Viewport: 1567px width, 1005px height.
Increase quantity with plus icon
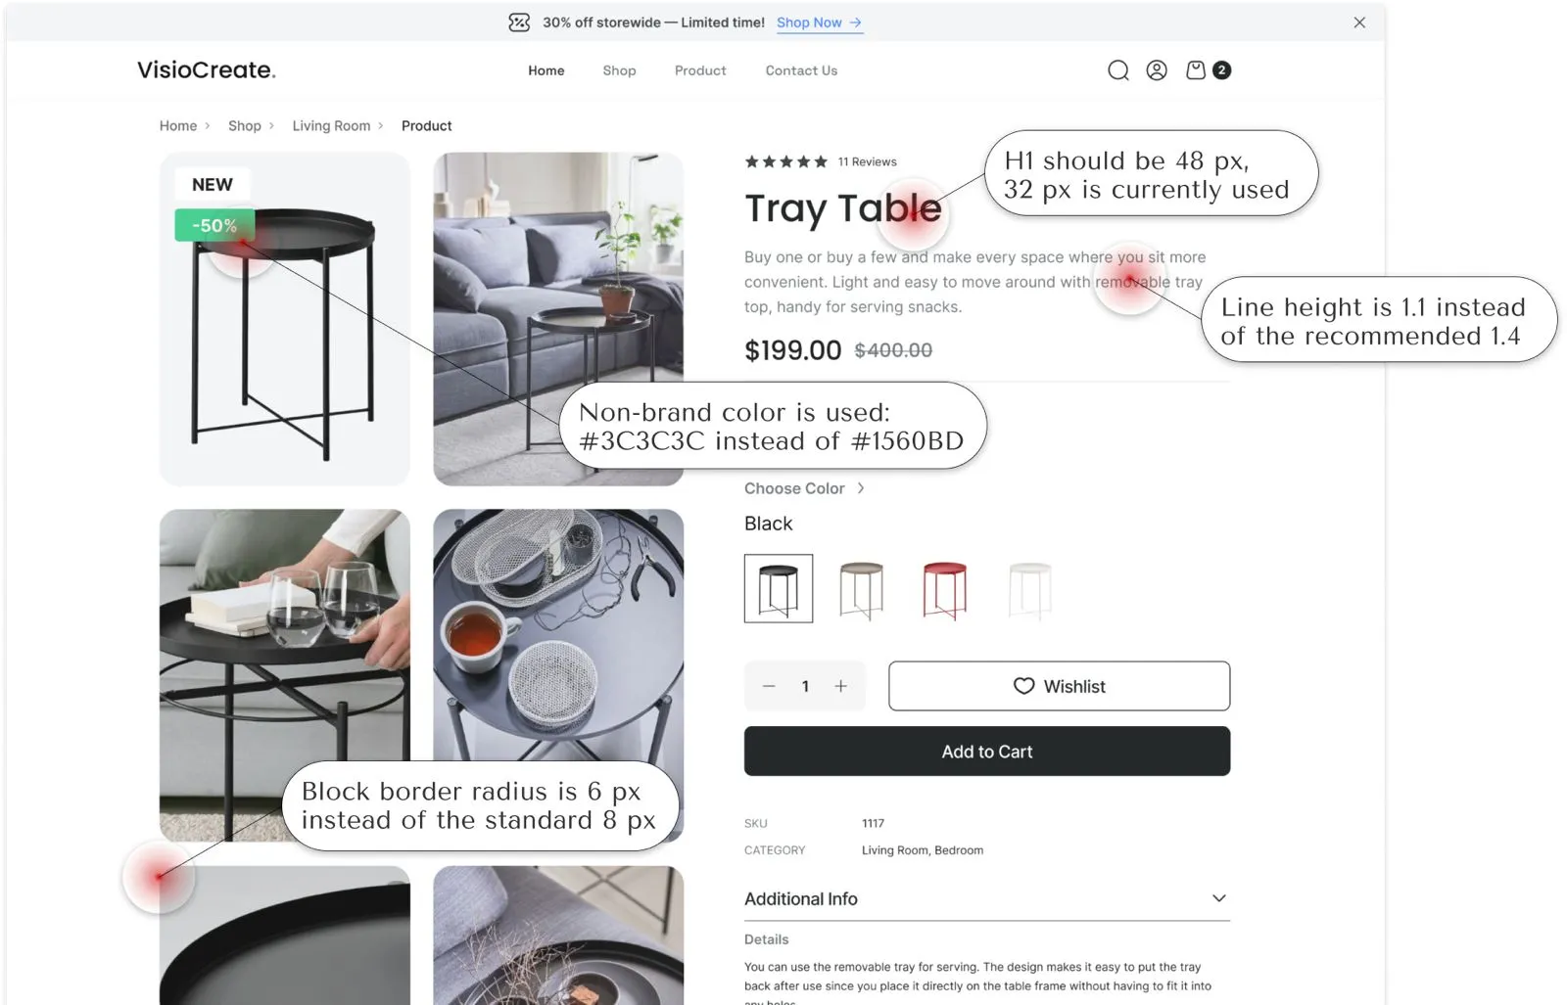tap(840, 686)
